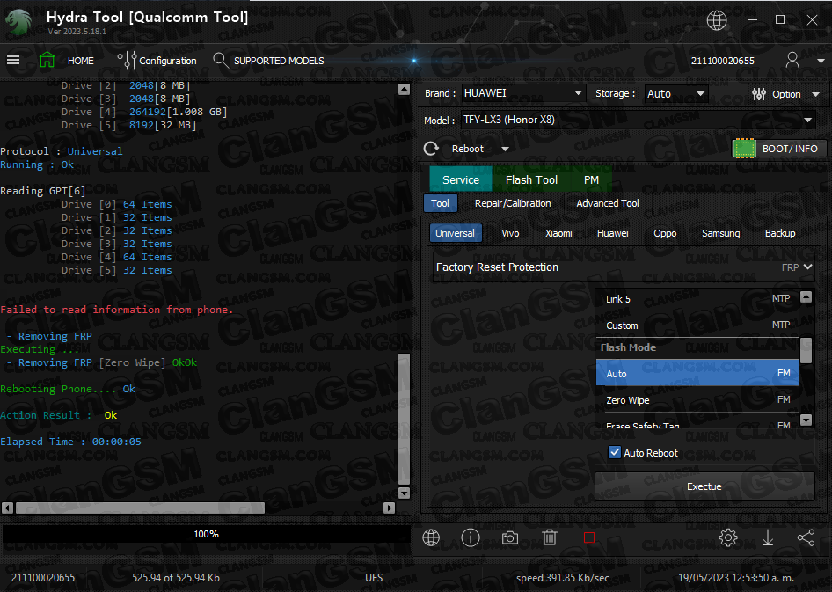This screenshot has height=592, width=832.
Task: Click the FRP list scroll up arrow
Action: coord(806,297)
